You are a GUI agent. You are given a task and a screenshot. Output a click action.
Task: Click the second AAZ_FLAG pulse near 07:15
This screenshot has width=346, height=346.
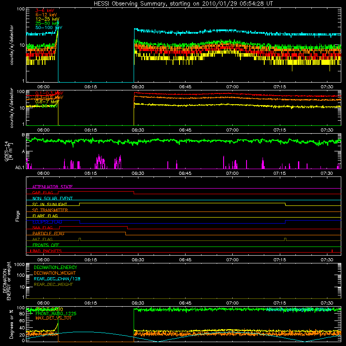[x=285, y=239]
